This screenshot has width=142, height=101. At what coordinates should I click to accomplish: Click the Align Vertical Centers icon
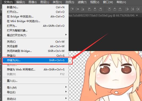[x=77, y=9]
